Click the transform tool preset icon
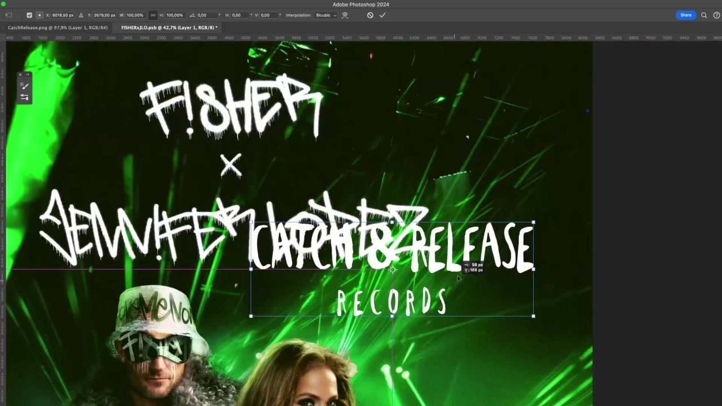 [x=9, y=15]
